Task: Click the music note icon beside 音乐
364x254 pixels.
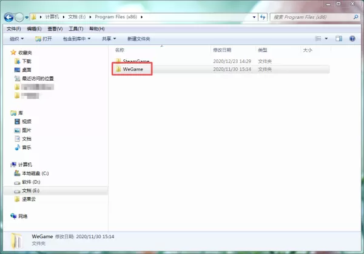Action: [17, 147]
